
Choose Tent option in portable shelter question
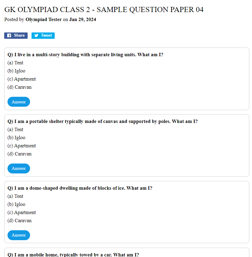pos(15,130)
